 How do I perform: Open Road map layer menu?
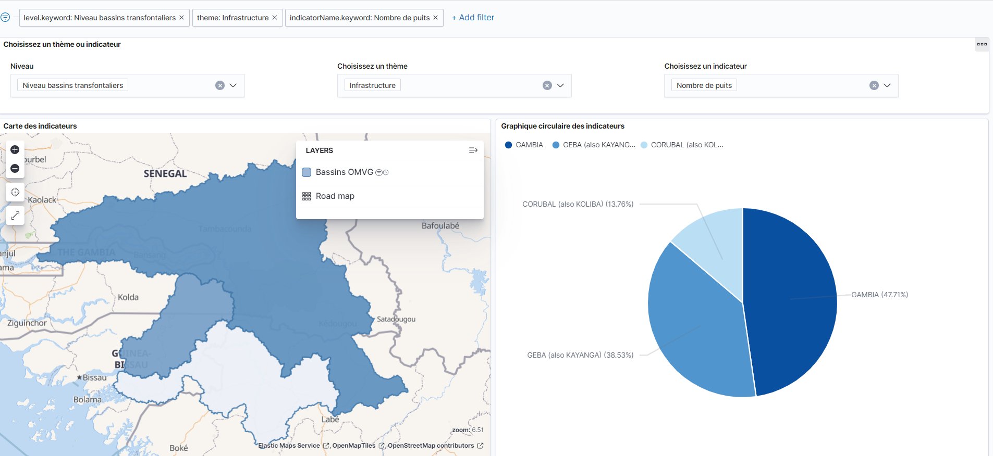tap(335, 196)
